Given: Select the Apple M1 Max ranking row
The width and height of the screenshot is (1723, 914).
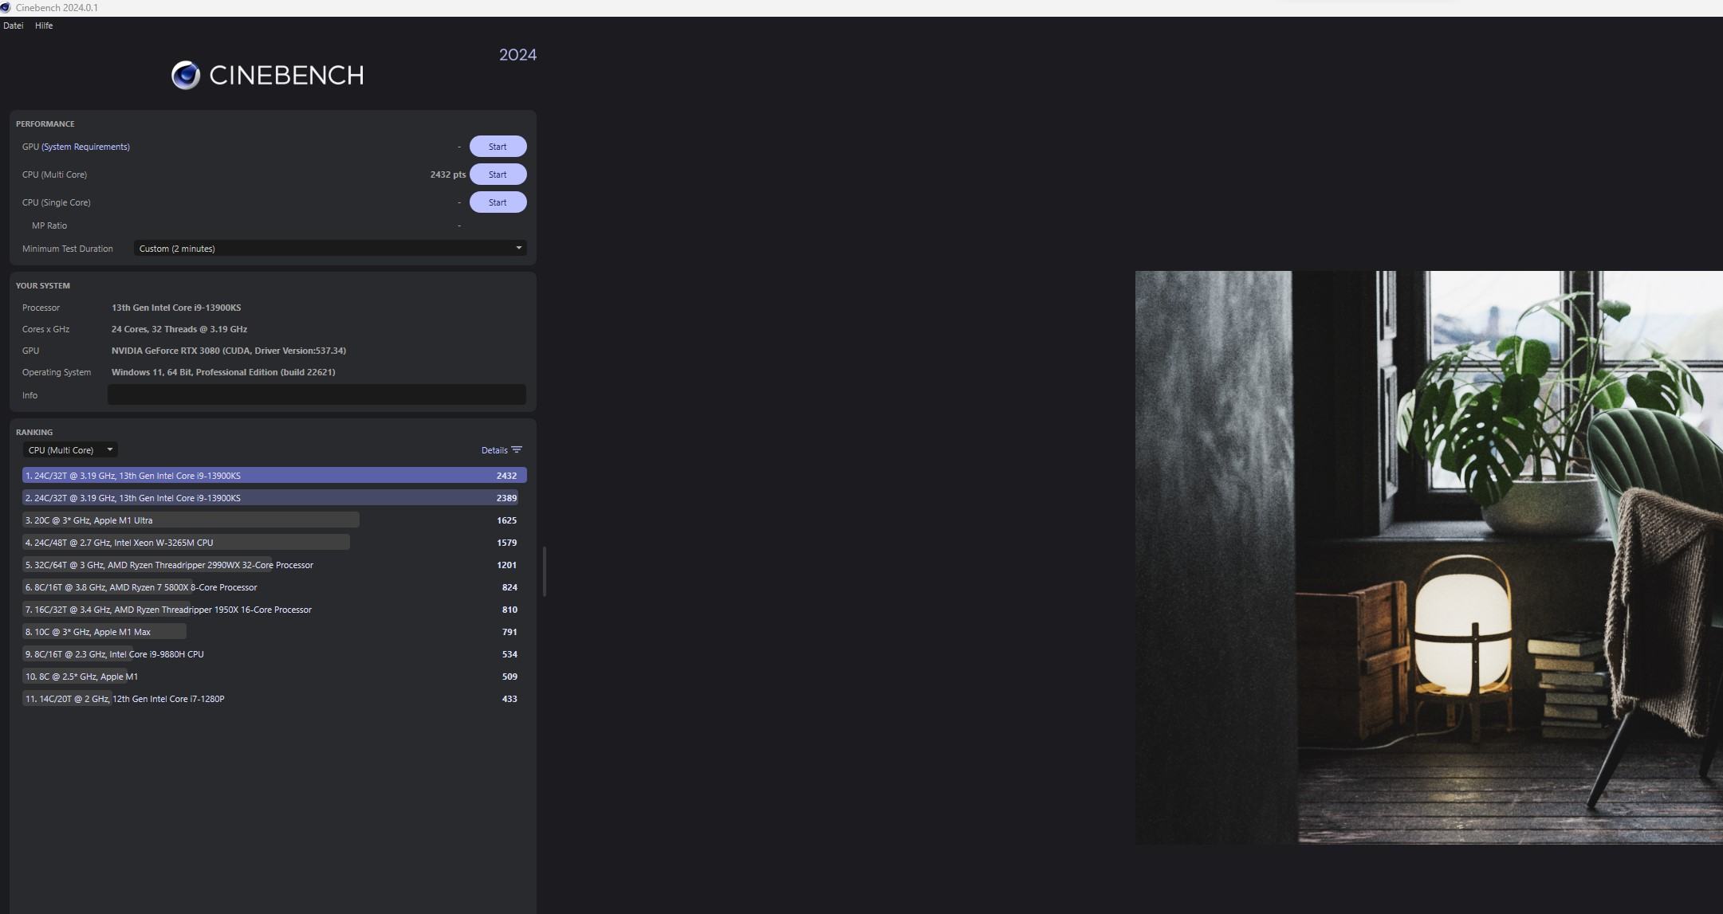Looking at the screenshot, I should (274, 632).
